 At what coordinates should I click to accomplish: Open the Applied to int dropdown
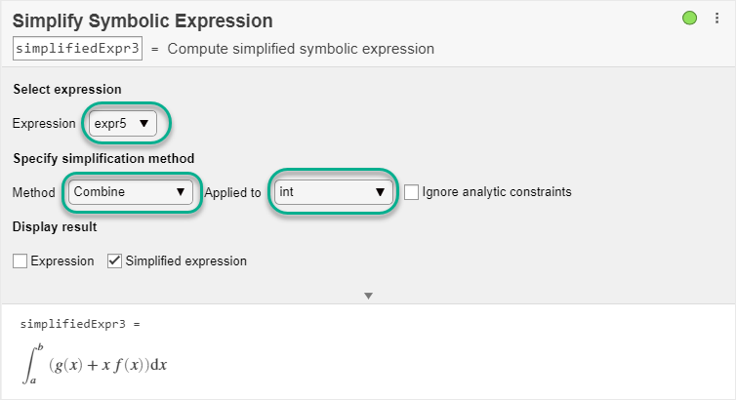333,192
